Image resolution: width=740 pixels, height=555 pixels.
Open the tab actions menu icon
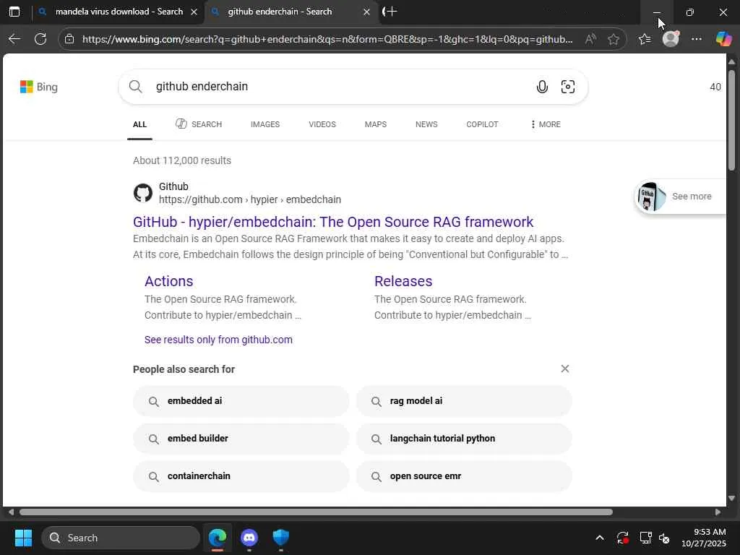[14, 12]
